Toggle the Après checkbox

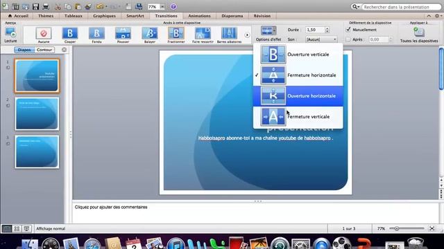pos(348,39)
